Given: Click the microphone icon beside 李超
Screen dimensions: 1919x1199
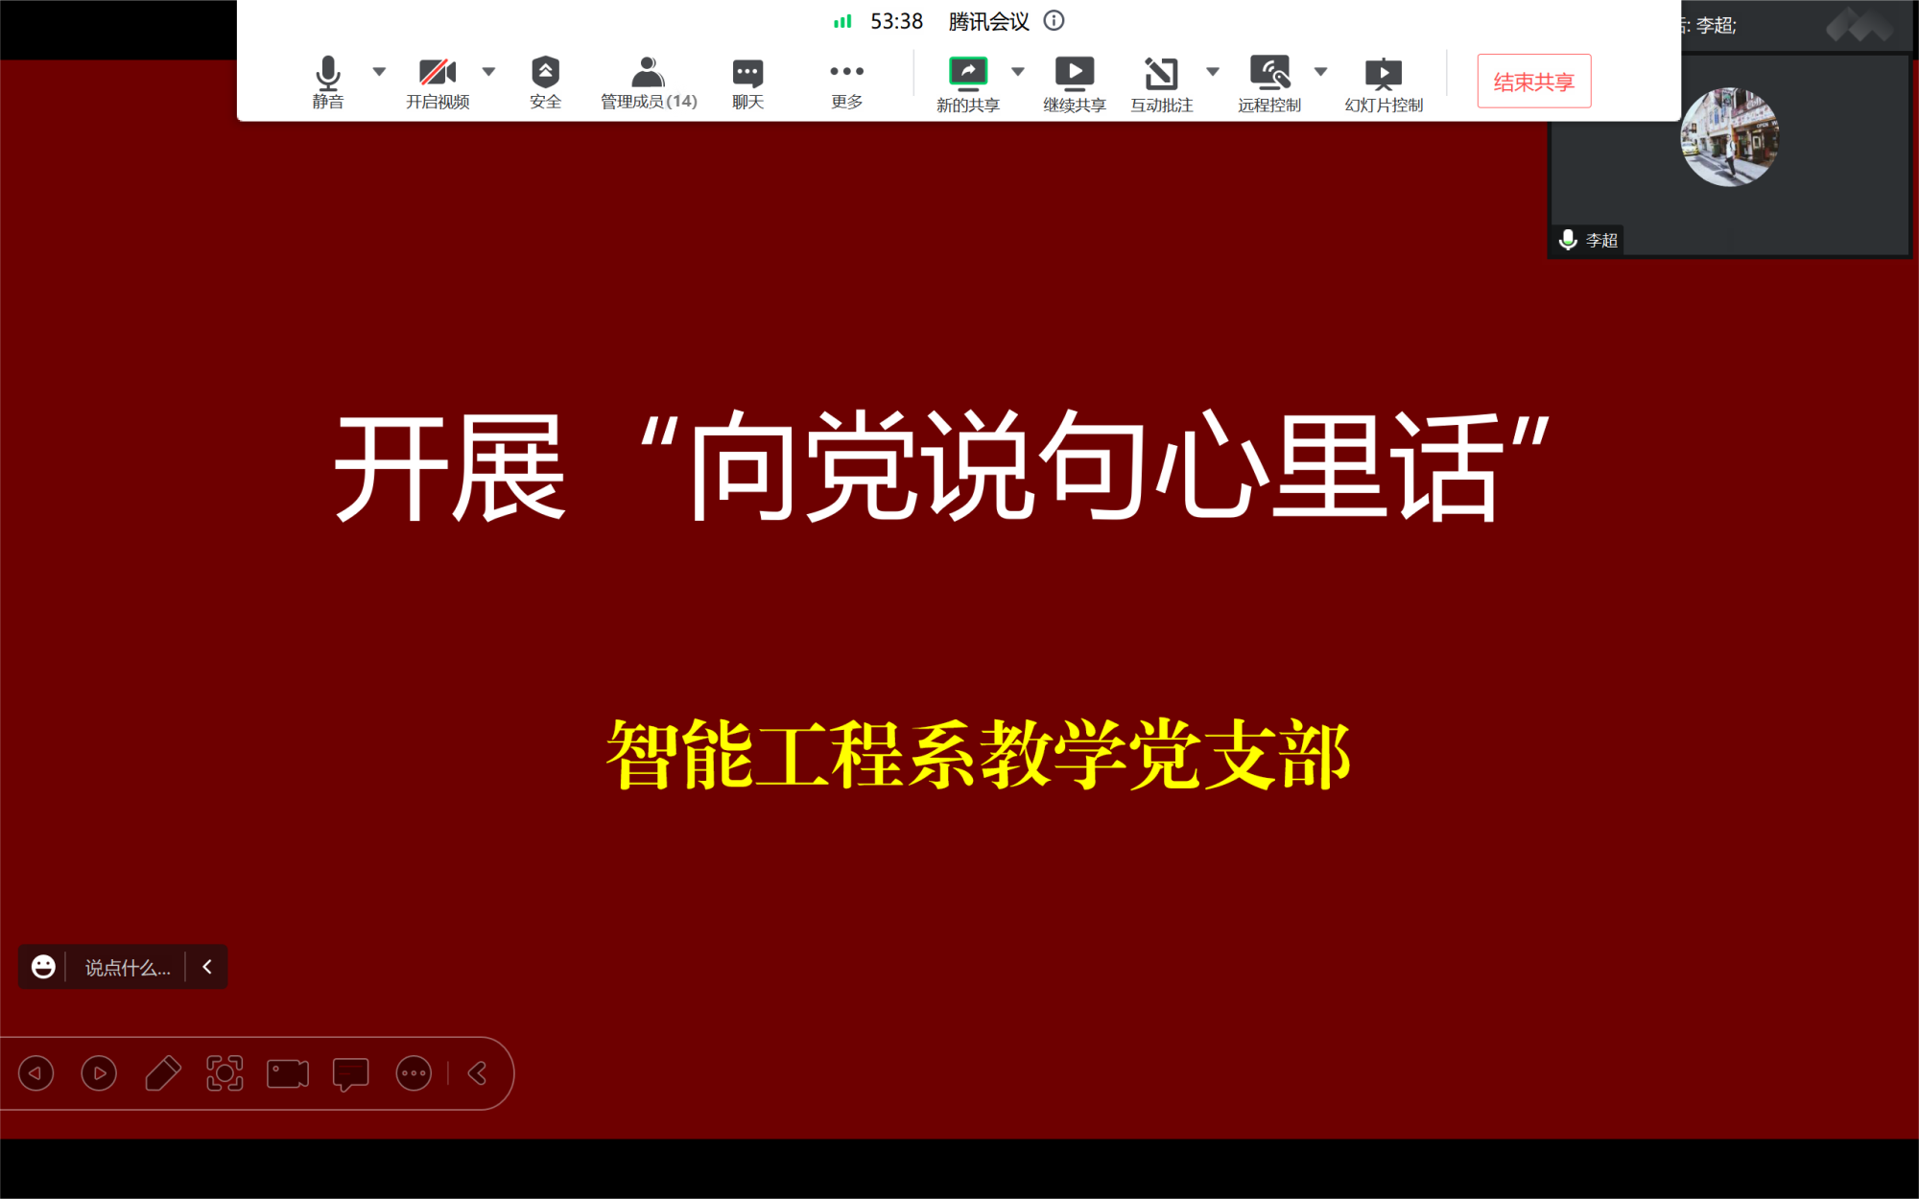Looking at the screenshot, I should (x=1568, y=239).
